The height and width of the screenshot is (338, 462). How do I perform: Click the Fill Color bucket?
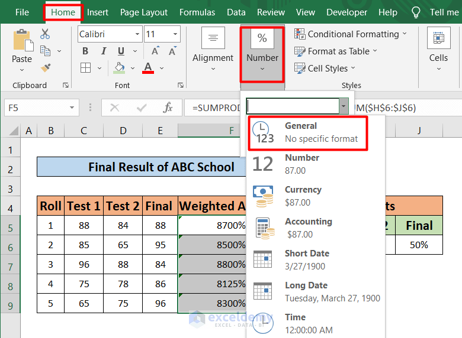[119, 68]
